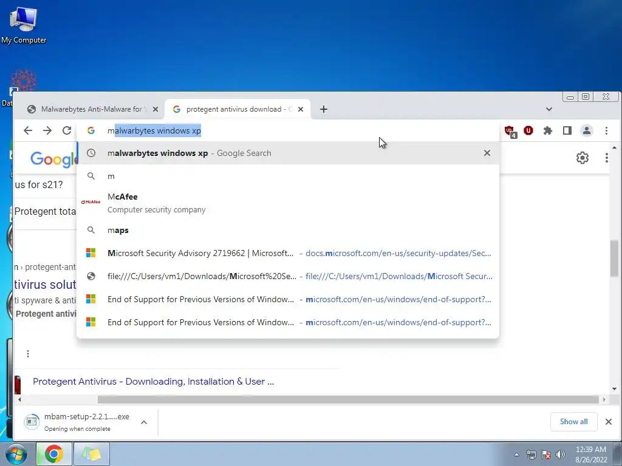Show hidden system tray icons

click(x=516, y=454)
